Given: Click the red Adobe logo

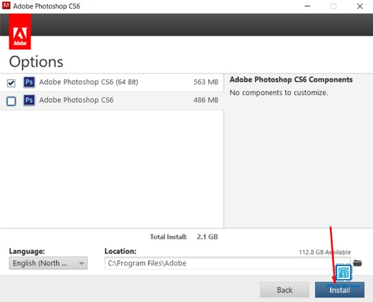Looking at the screenshot, I should tap(20, 32).
